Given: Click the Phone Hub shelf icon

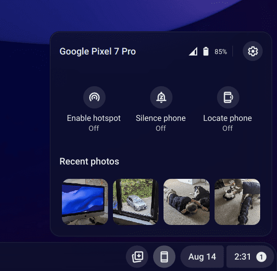Looking at the screenshot, I should 164,257.
